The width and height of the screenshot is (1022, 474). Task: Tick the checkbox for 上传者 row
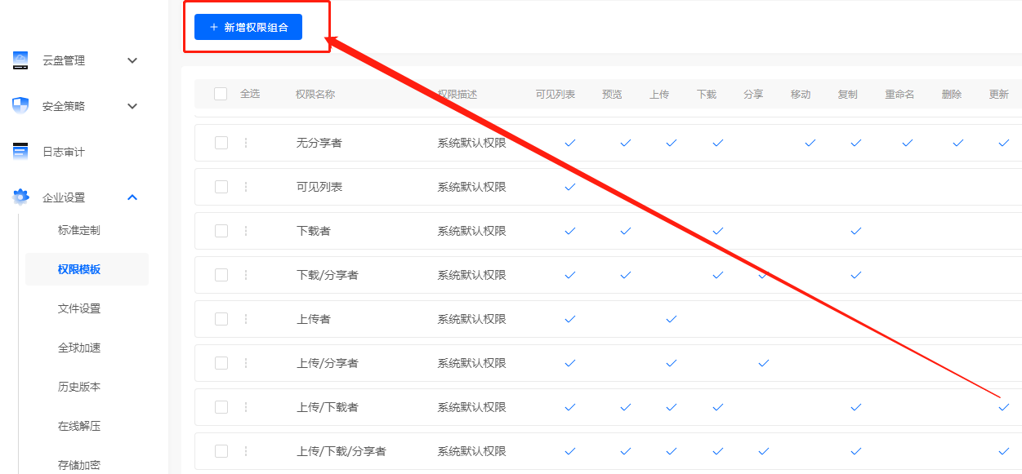(x=221, y=319)
